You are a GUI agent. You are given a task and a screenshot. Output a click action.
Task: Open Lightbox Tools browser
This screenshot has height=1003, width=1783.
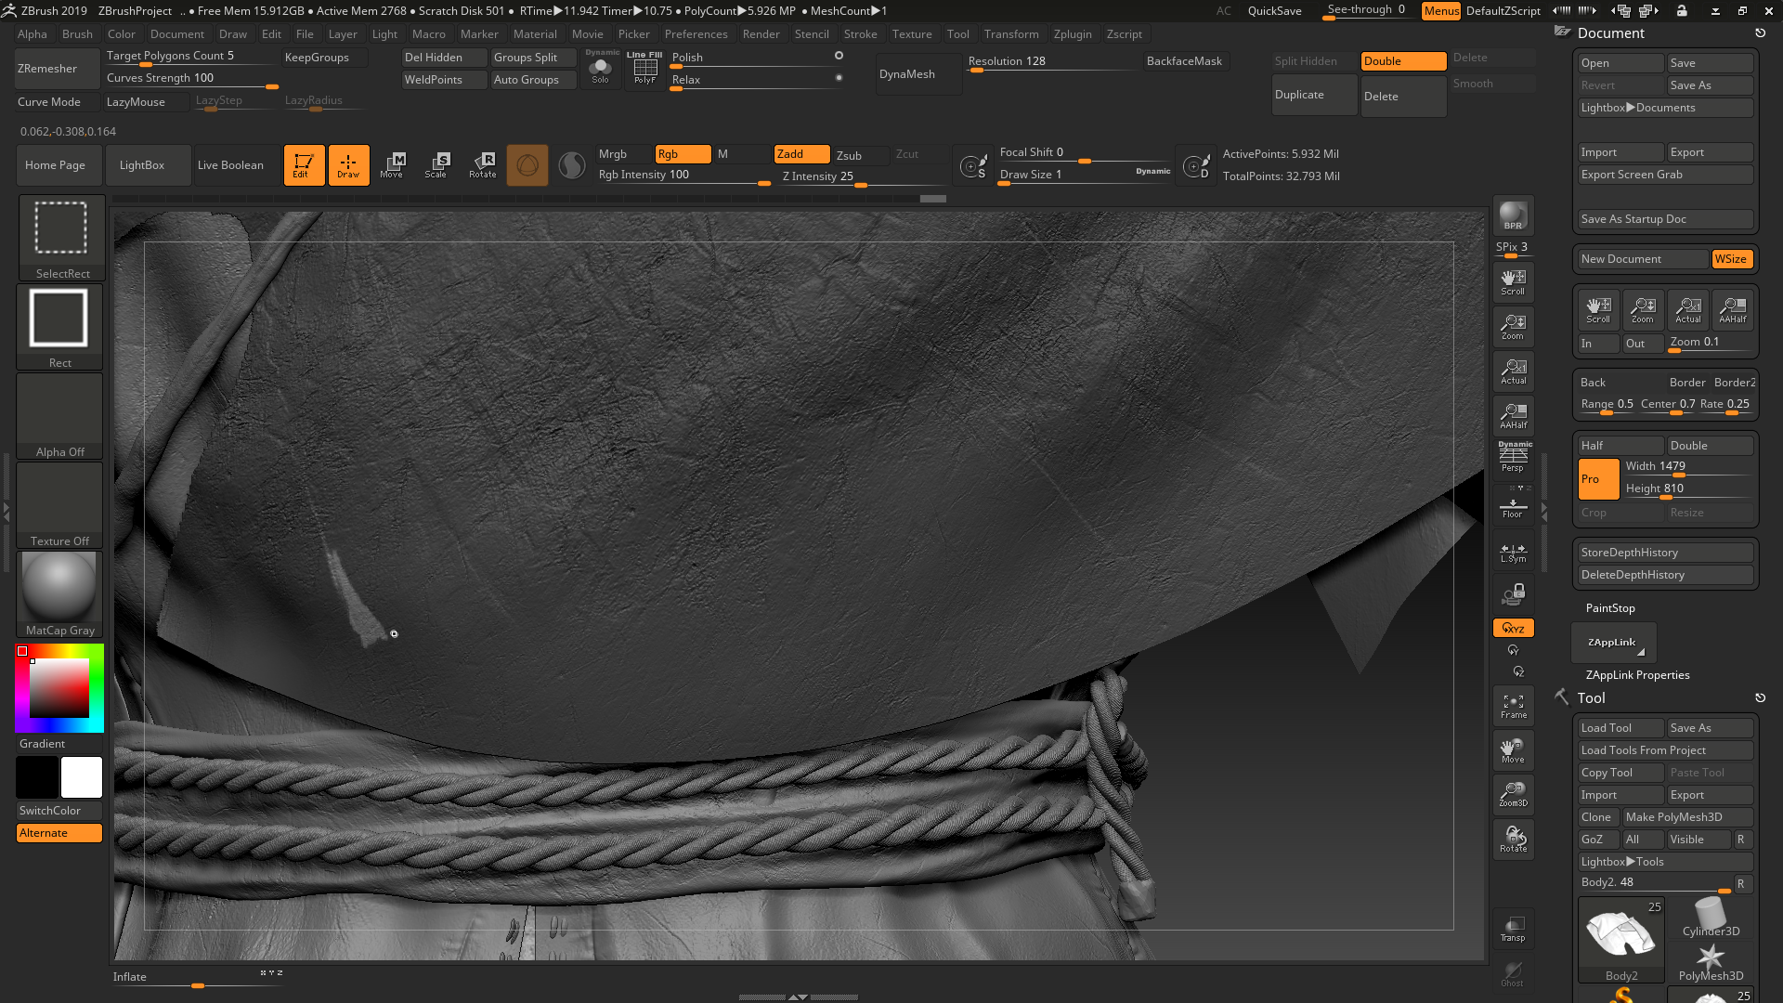coord(1665,862)
